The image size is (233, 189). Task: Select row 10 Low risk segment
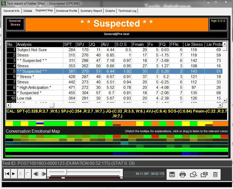click(x=114, y=98)
